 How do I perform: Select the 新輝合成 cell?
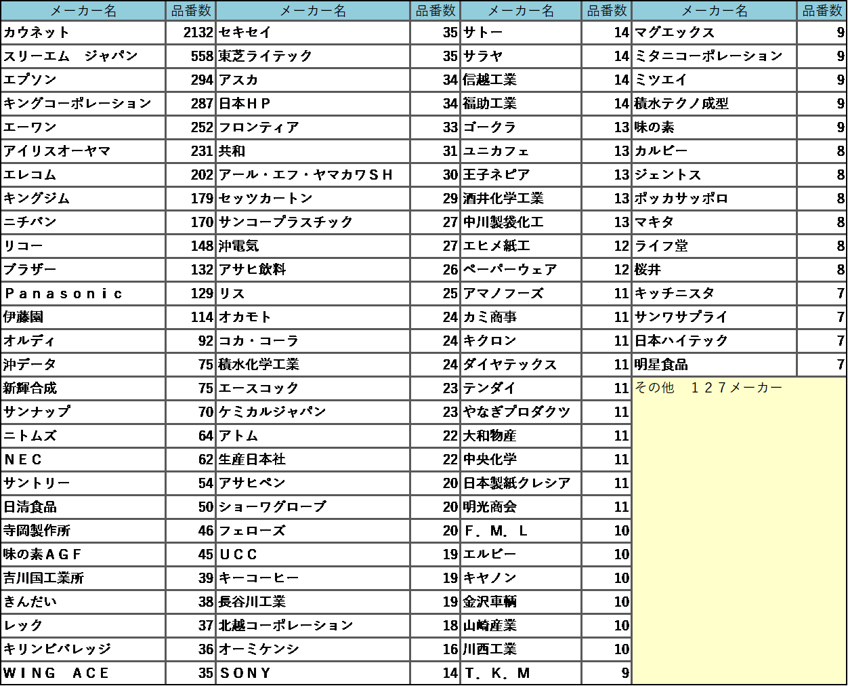point(83,388)
